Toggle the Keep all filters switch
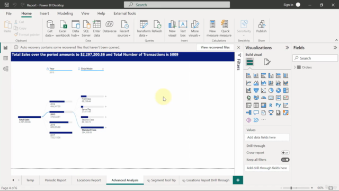Image resolution: width=339 pixels, height=191 pixels. [285, 160]
